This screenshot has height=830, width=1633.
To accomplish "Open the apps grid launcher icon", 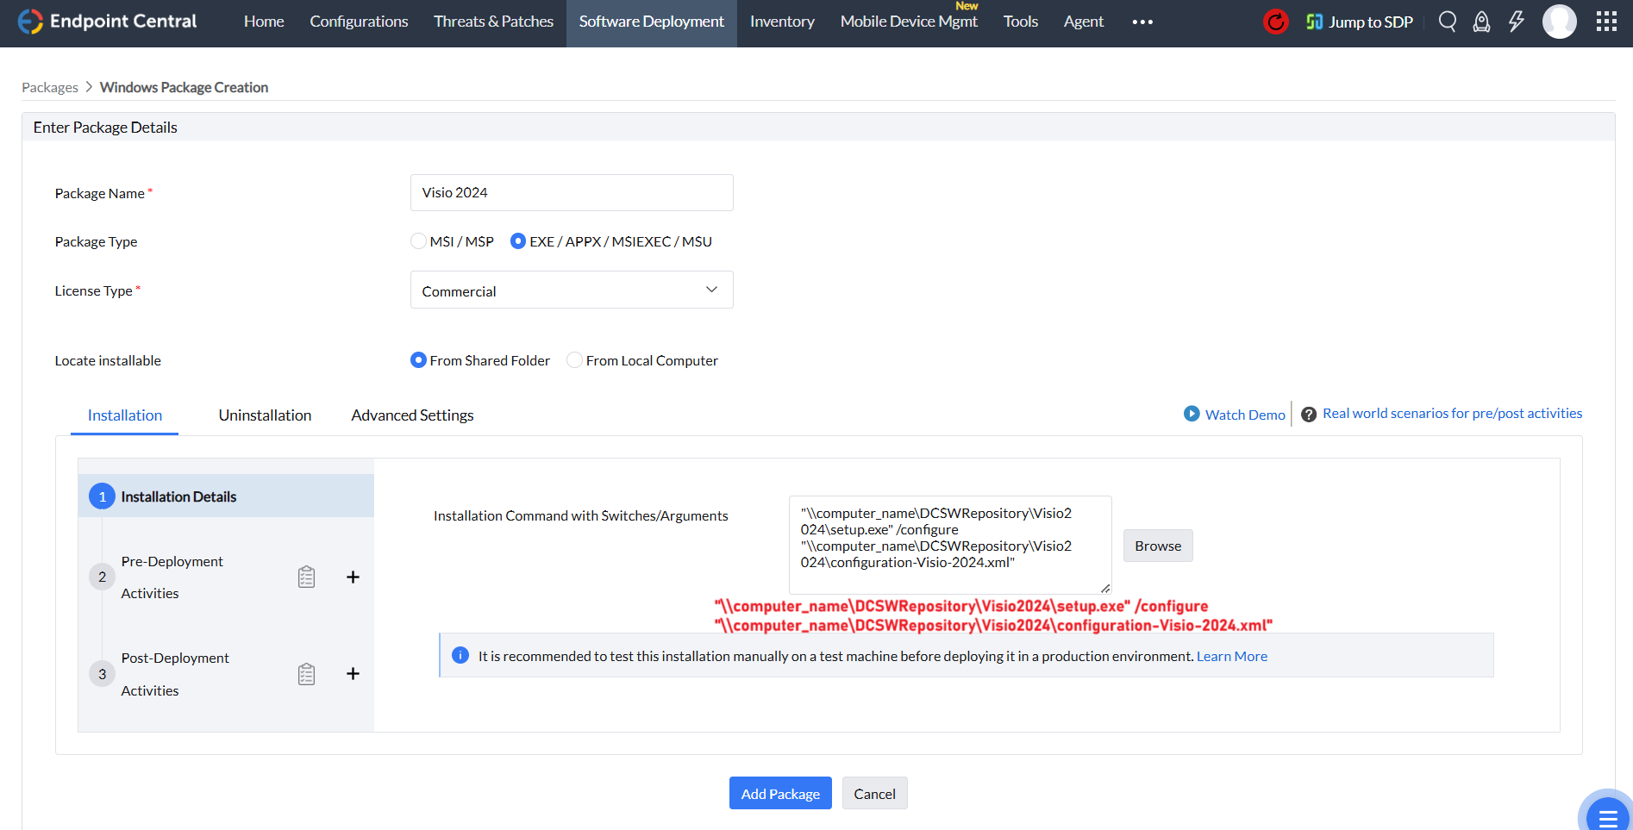I will 1606,22.
